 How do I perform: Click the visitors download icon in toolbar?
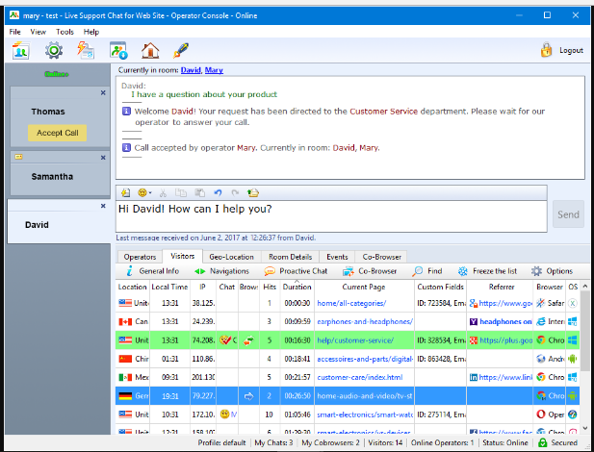click(118, 51)
